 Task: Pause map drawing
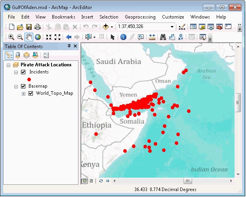(108, 181)
